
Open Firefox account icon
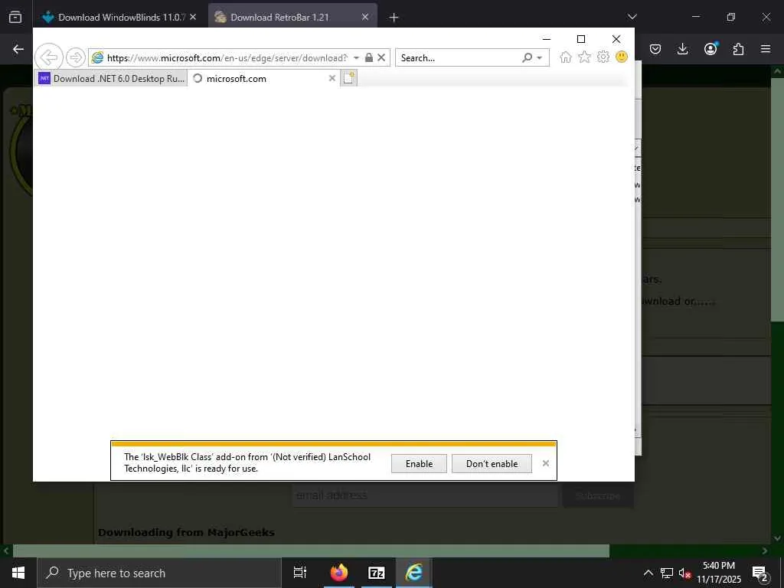710,48
